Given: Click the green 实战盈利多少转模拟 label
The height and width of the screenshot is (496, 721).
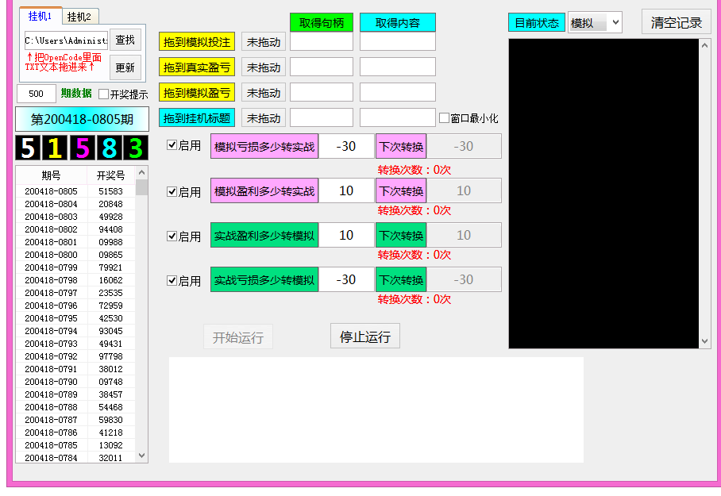Looking at the screenshot, I should click(264, 235).
